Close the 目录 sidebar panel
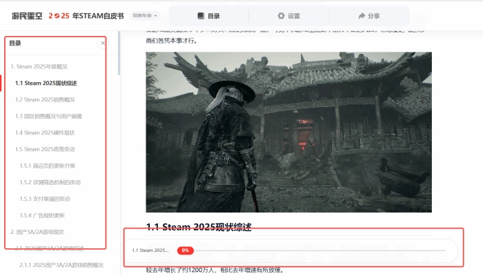Viewport: 483px width, 276px height. coord(103,43)
